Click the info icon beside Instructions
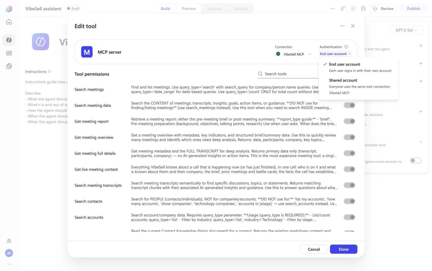Viewport: 432px width, 271px height. (50, 71)
